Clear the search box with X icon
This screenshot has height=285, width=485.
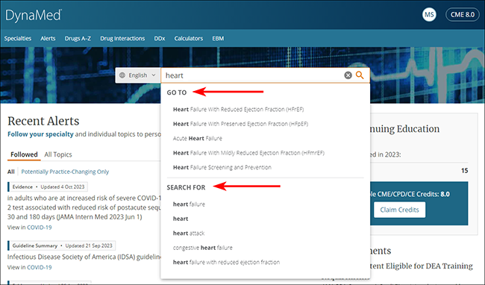pyautogui.click(x=348, y=75)
